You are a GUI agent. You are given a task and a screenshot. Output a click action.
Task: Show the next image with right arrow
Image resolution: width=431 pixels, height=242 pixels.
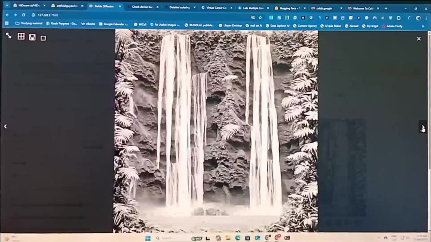[x=423, y=127]
